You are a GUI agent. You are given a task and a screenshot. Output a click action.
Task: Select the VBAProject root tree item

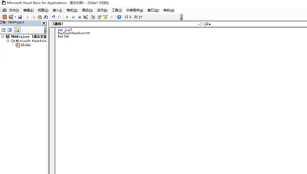click(x=29, y=36)
